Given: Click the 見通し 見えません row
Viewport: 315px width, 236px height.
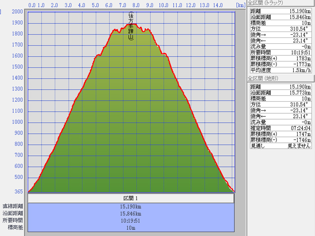Looking at the screenshot, I should 281,146.
